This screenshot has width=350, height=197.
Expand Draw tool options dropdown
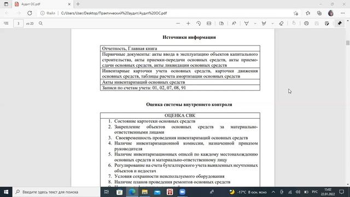pos(255,23)
